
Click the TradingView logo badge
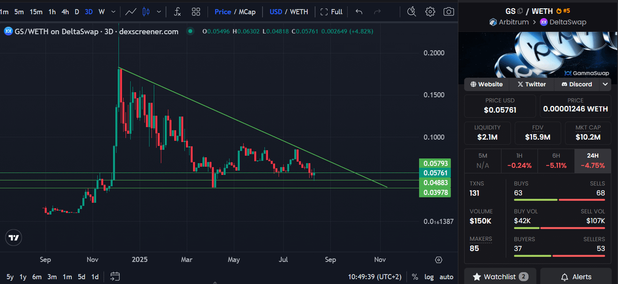pyautogui.click(x=13, y=238)
